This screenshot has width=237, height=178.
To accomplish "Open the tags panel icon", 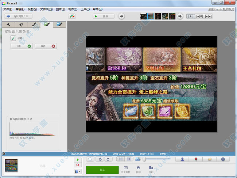I will point(210,159).
